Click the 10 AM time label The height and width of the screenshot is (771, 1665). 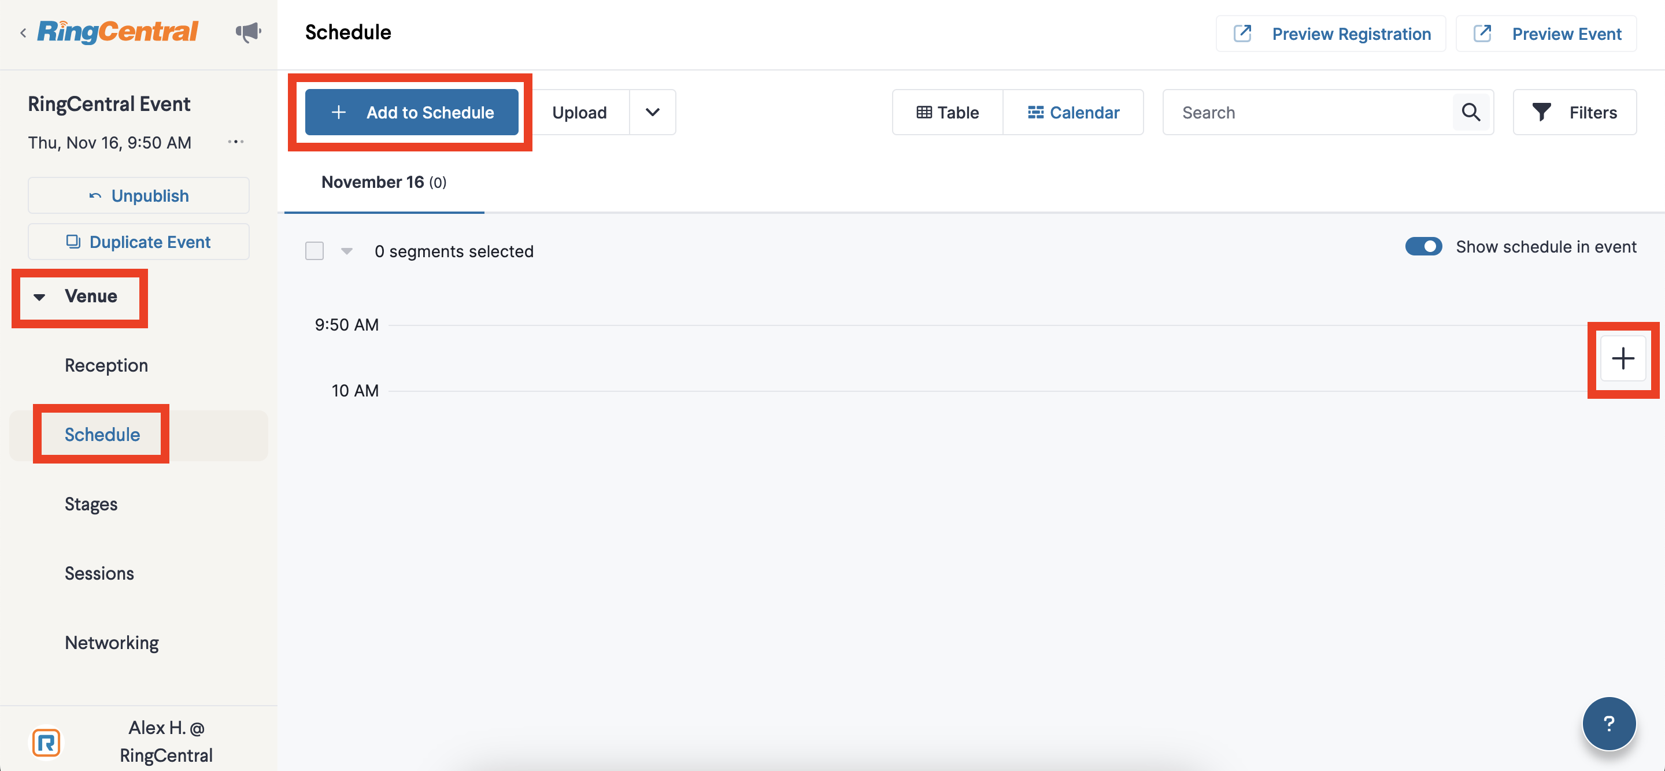coord(355,390)
